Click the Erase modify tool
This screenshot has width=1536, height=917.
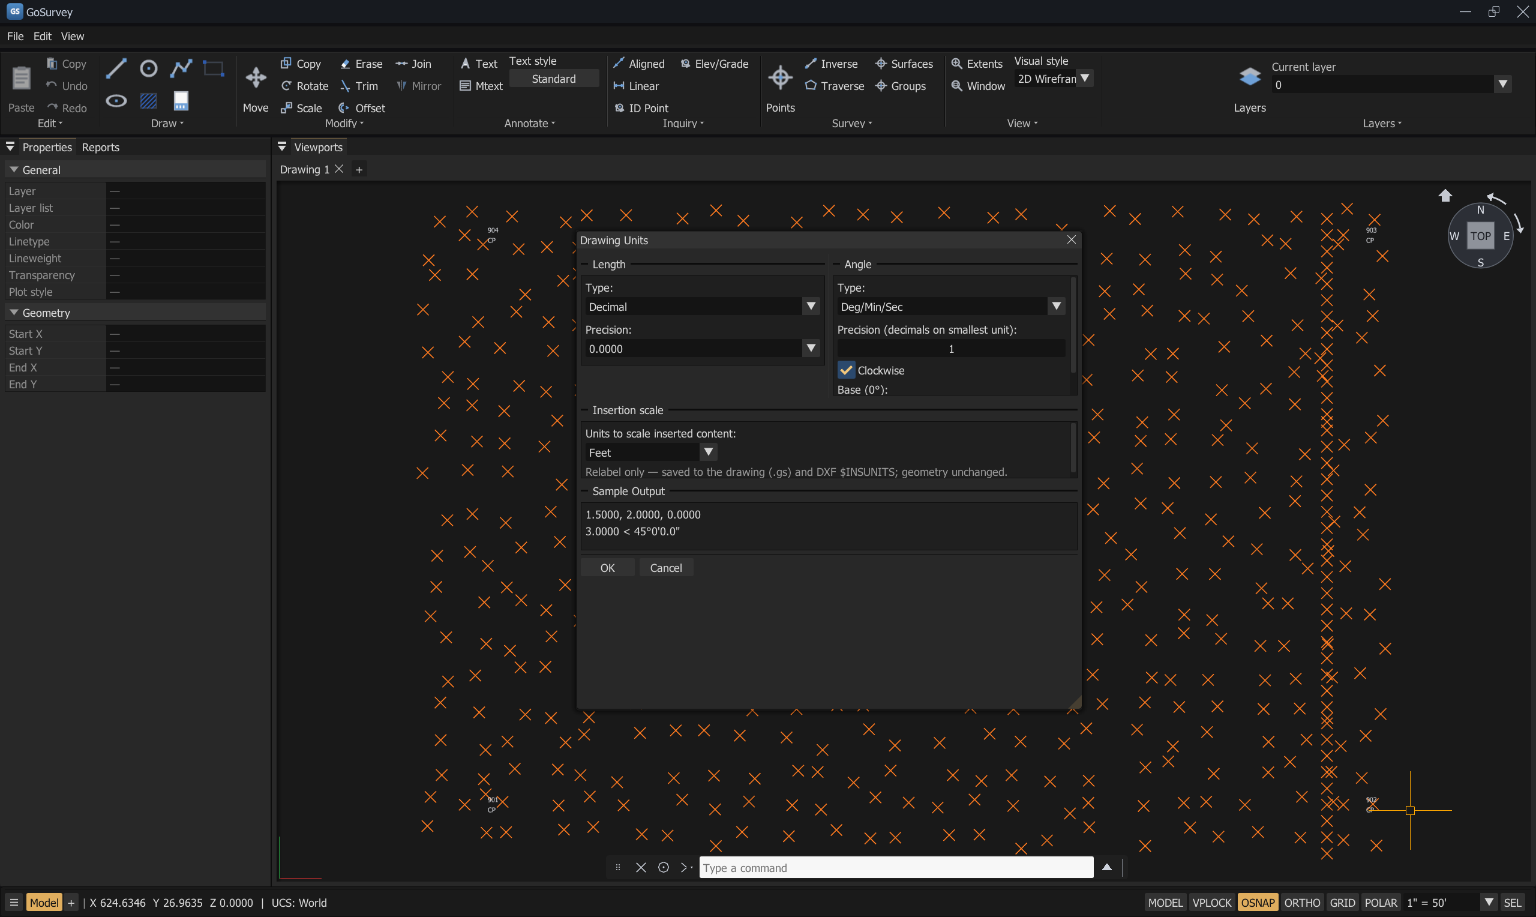[361, 64]
